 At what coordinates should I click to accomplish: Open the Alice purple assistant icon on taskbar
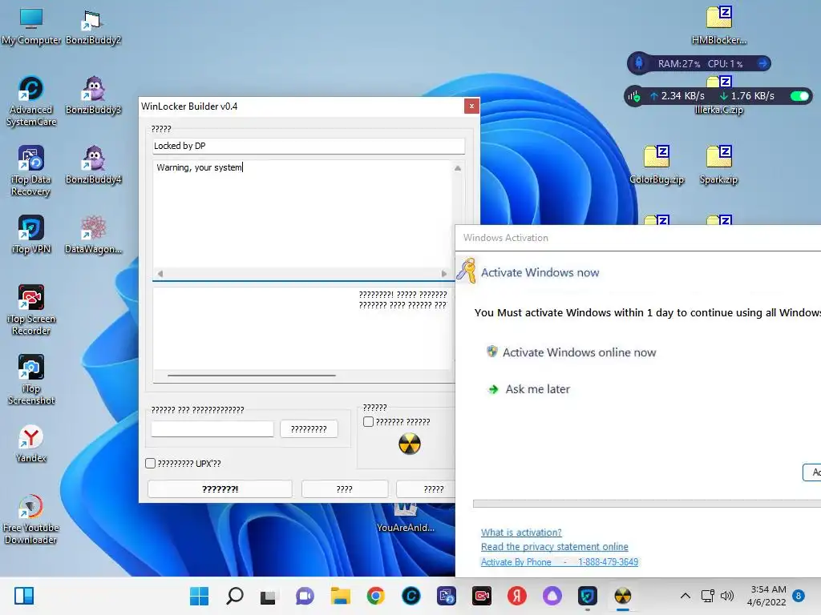(552, 596)
